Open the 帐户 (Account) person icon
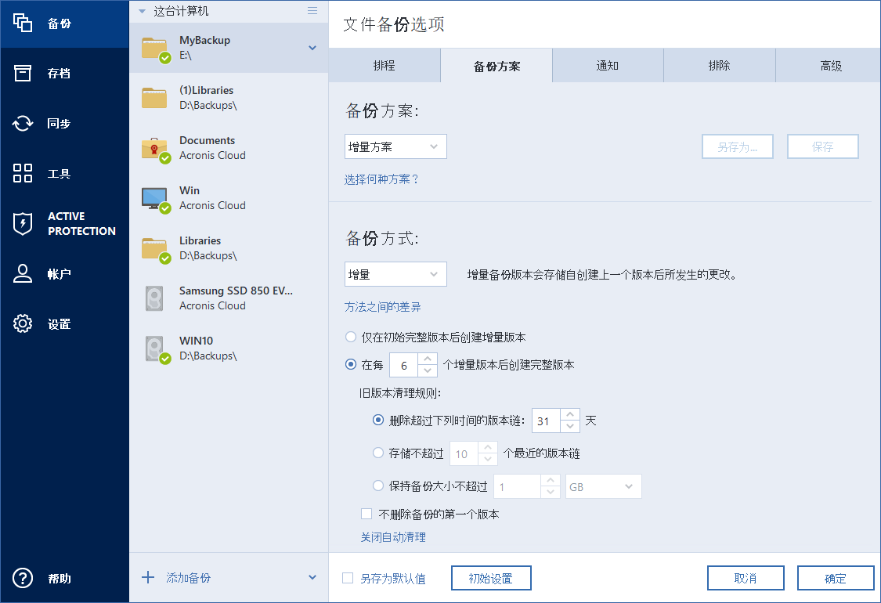The image size is (881, 603). tap(23, 273)
